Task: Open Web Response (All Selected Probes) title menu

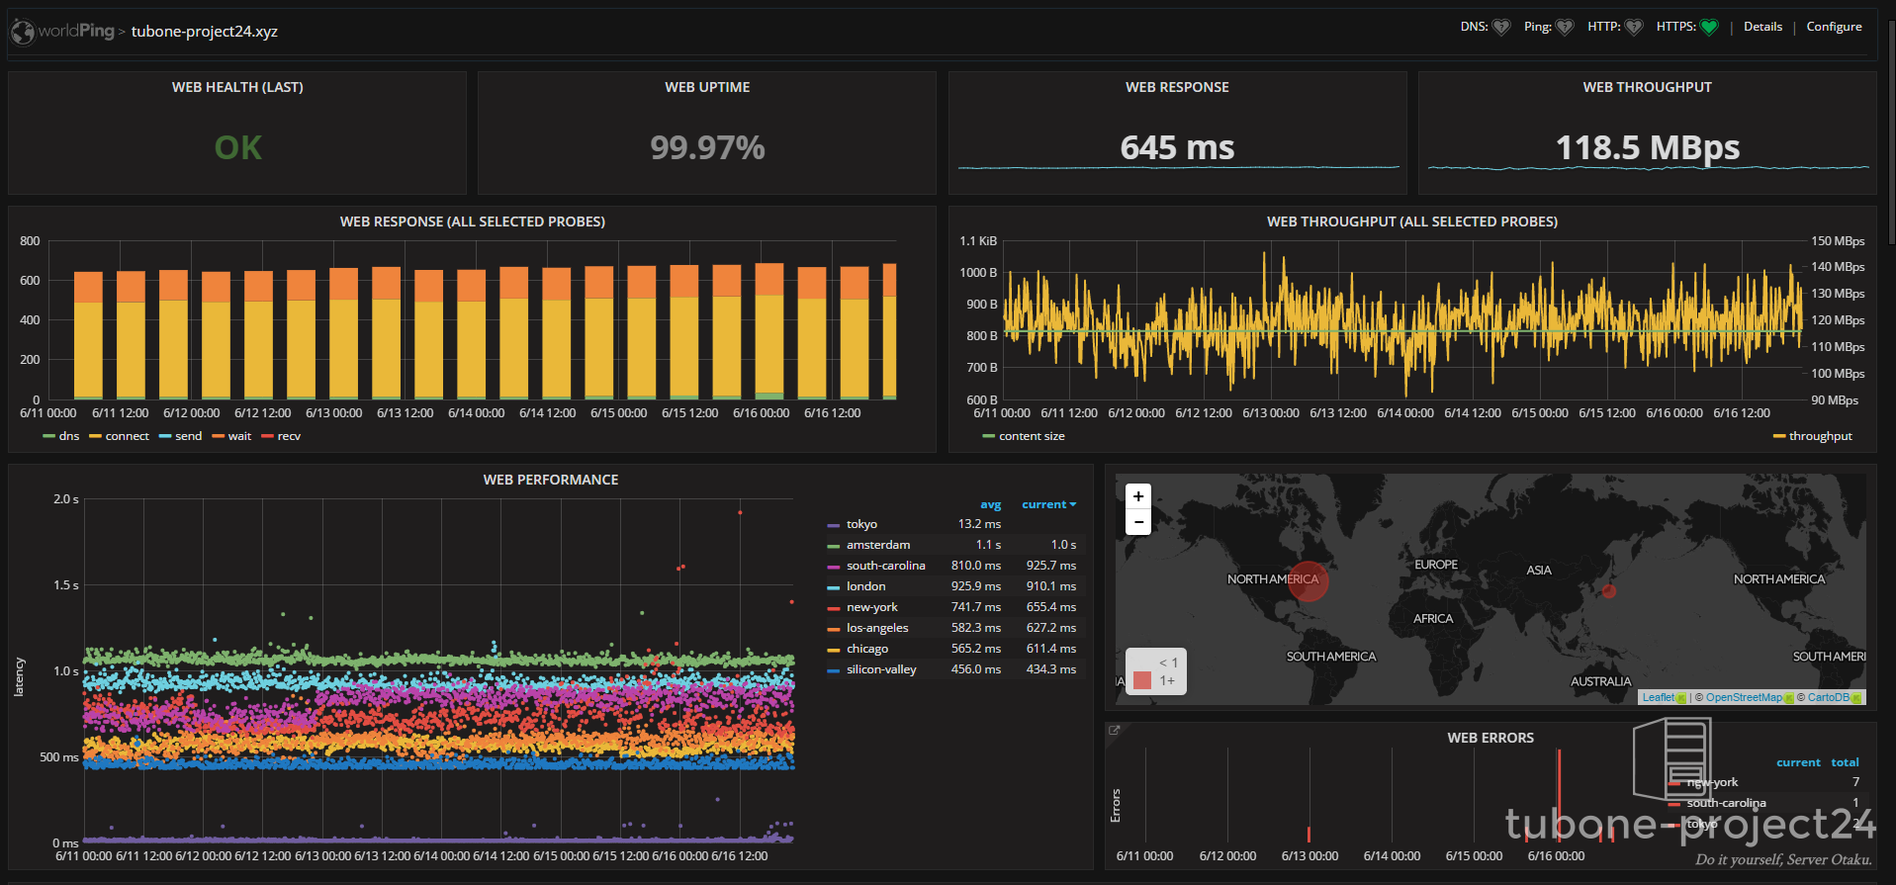Action: [x=472, y=221]
